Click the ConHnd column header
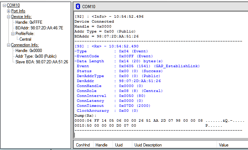 pos(83,145)
